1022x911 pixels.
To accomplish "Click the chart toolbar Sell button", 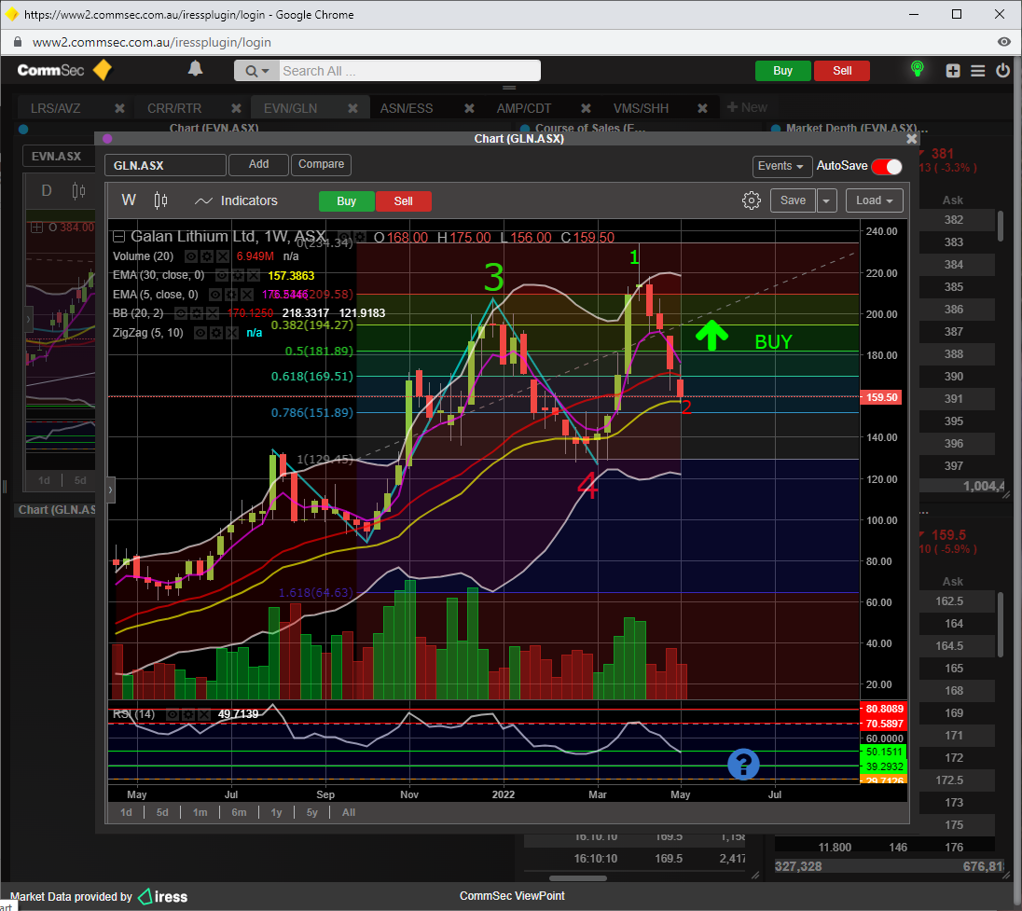I will (404, 201).
